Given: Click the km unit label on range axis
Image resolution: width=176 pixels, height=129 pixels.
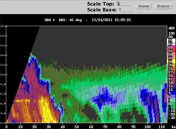Looking at the screenshot, I should tap(173, 127).
